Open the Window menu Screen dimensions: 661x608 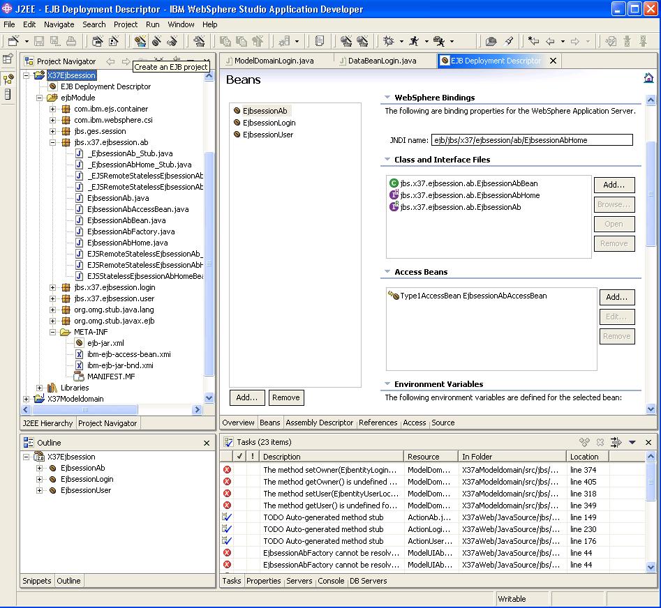pos(181,24)
